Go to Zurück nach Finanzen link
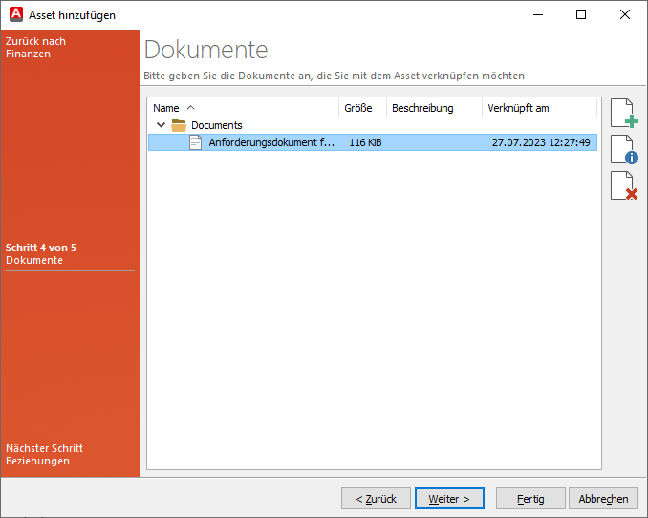Screen dimensions: 648x518 [x=35, y=48]
